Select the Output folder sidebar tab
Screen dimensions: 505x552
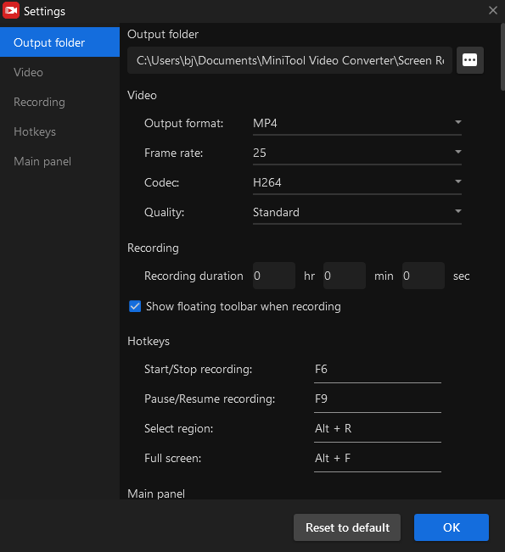(x=60, y=42)
